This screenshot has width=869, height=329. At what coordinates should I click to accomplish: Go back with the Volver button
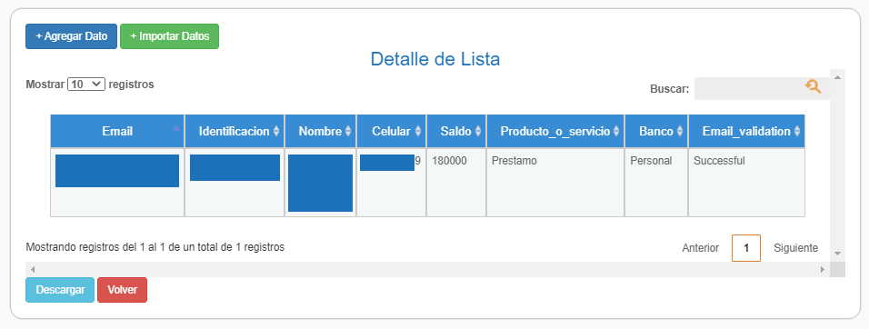(x=123, y=290)
